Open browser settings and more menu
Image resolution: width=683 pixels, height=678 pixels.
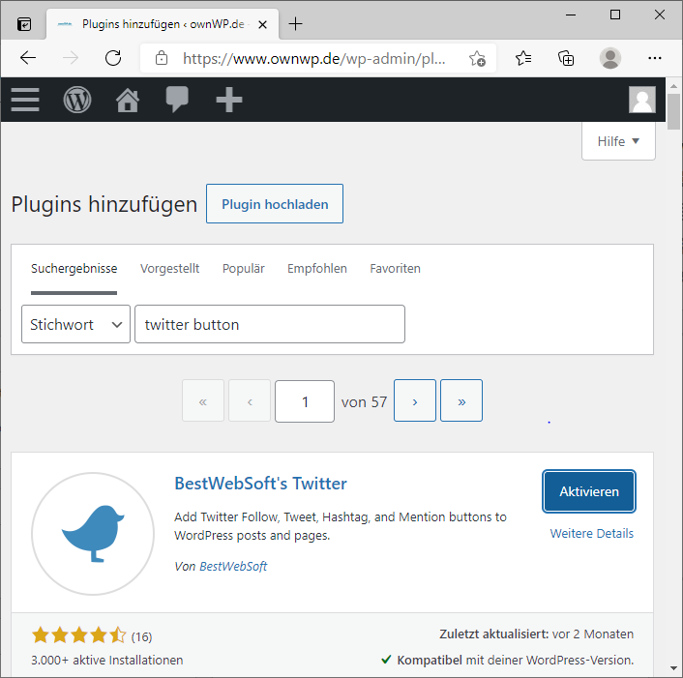coord(655,58)
